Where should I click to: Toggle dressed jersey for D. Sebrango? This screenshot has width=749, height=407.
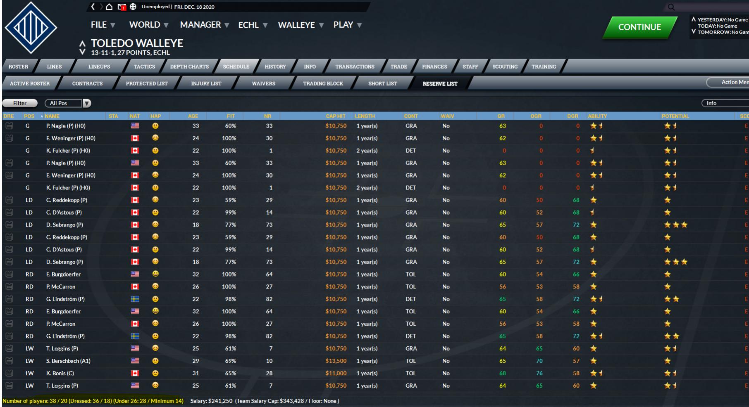(x=10, y=225)
